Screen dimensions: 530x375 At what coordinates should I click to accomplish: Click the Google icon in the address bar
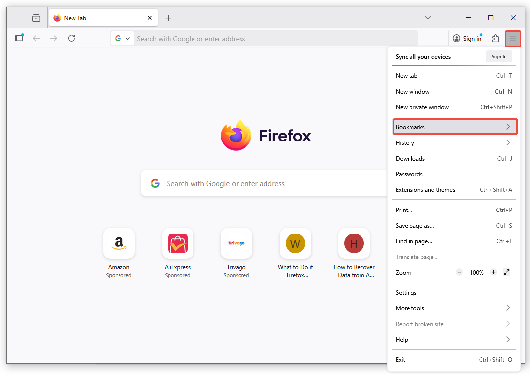coord(119,38)
